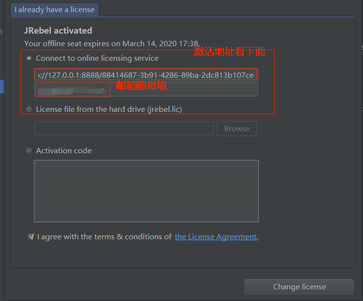Click the Browse button
363x301 pixels.
[x=237, y=128]
